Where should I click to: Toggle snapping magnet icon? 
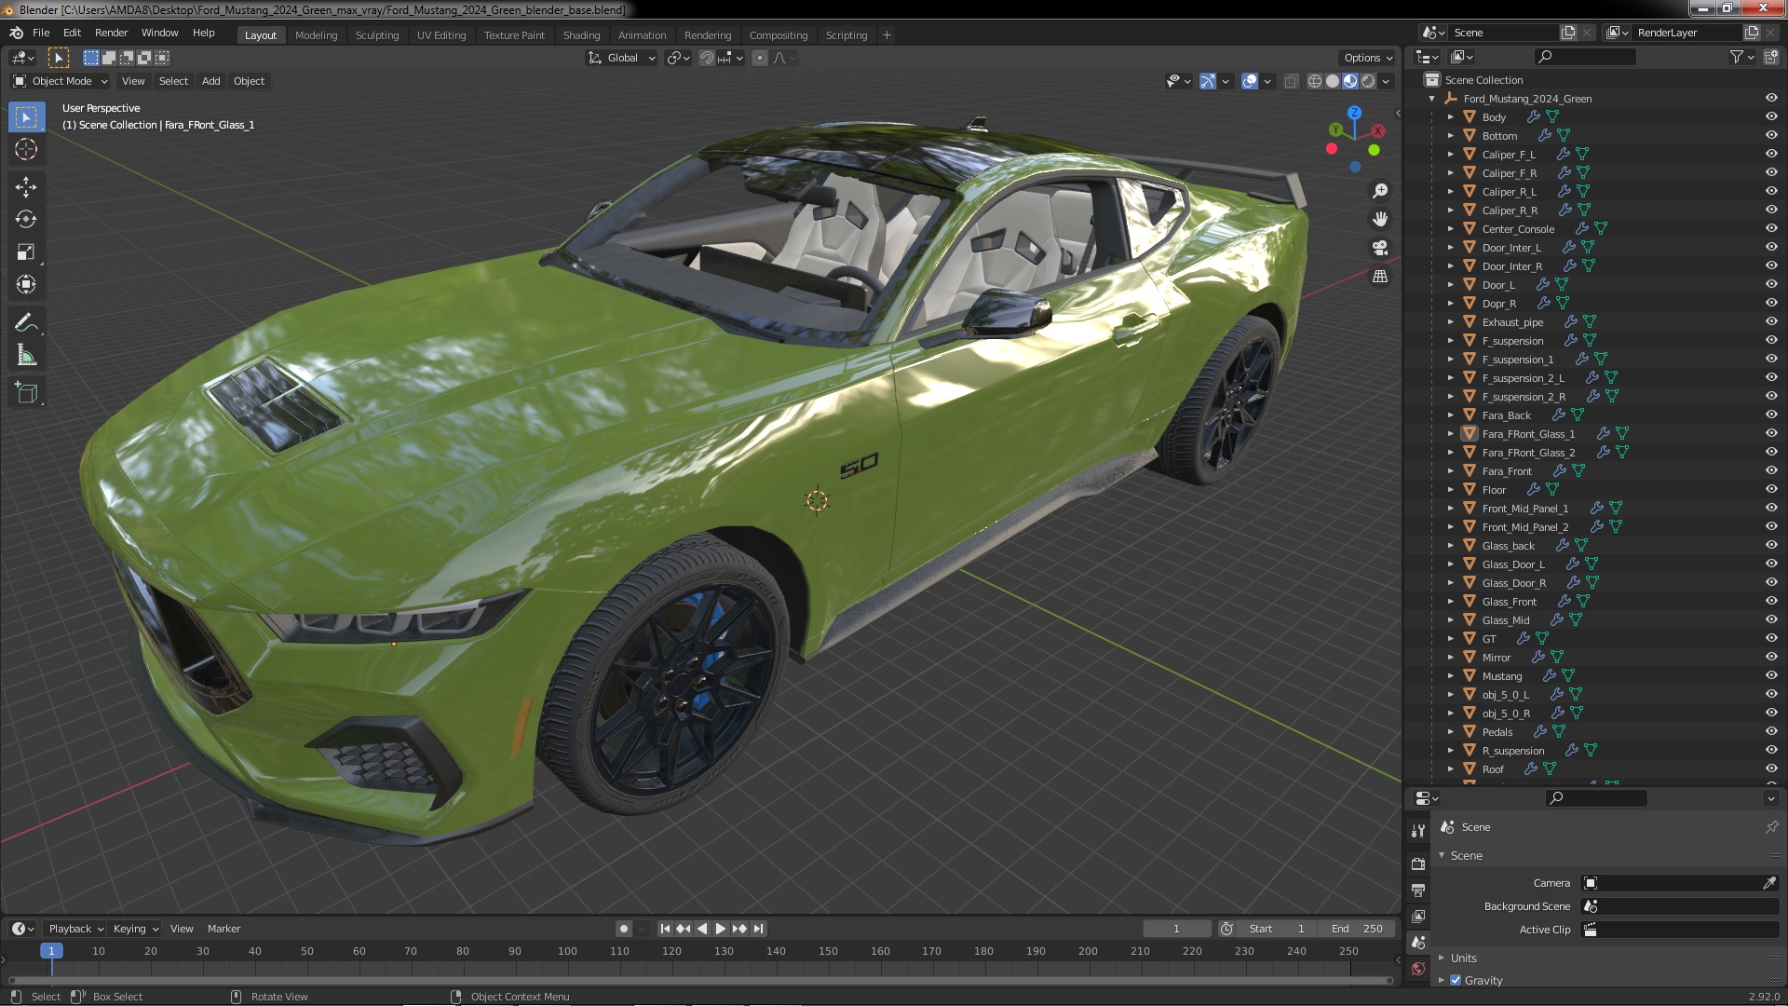[707, 58]
